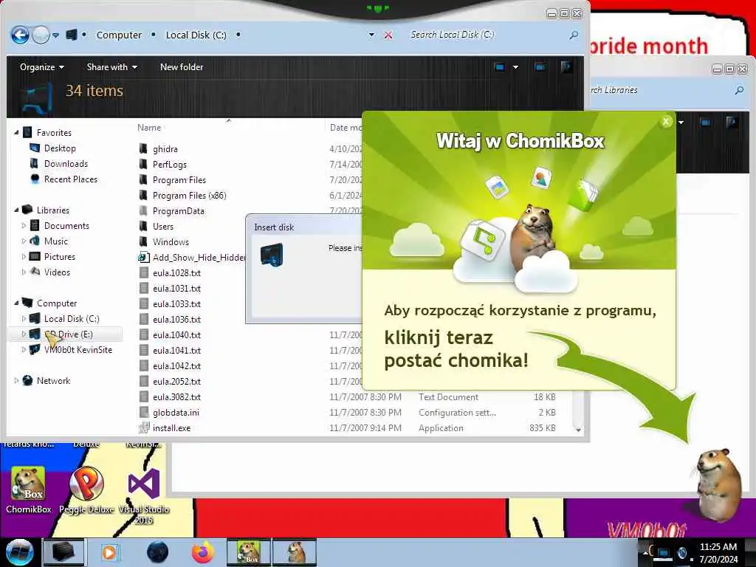Click Local Disk (C:) in address bar
Image resolution: width=756 pixels, height=567 pixels.
click(196, 35)
